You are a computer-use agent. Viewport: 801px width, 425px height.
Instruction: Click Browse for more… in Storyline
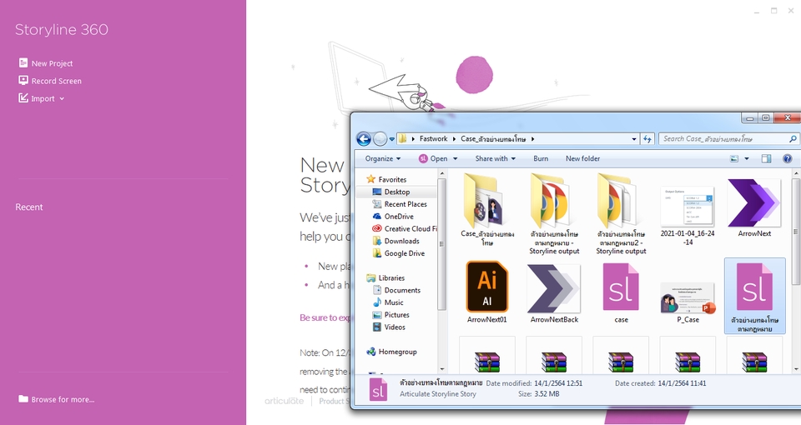coord(57,399)
